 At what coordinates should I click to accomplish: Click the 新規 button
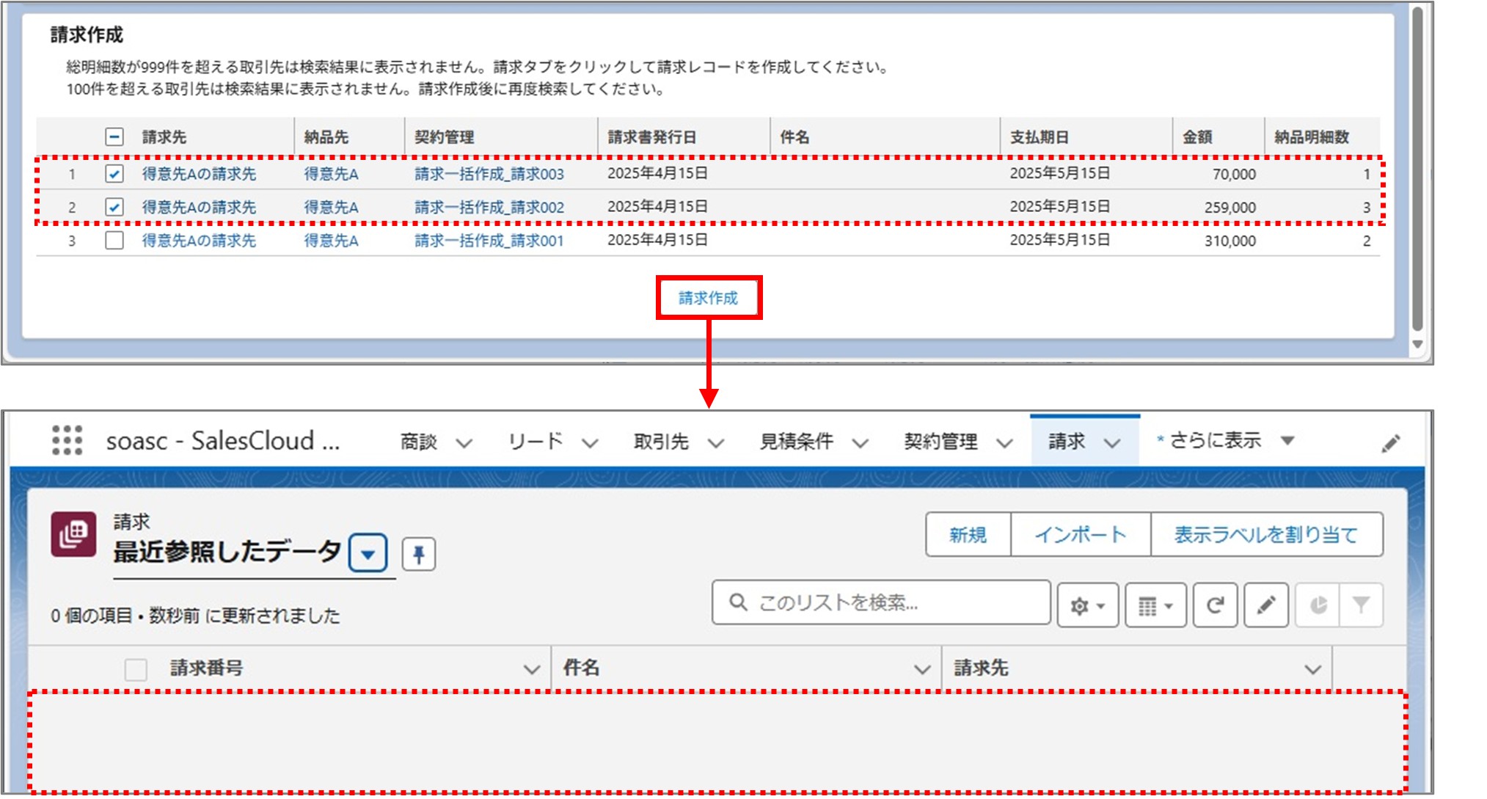[x=968, y=535]
